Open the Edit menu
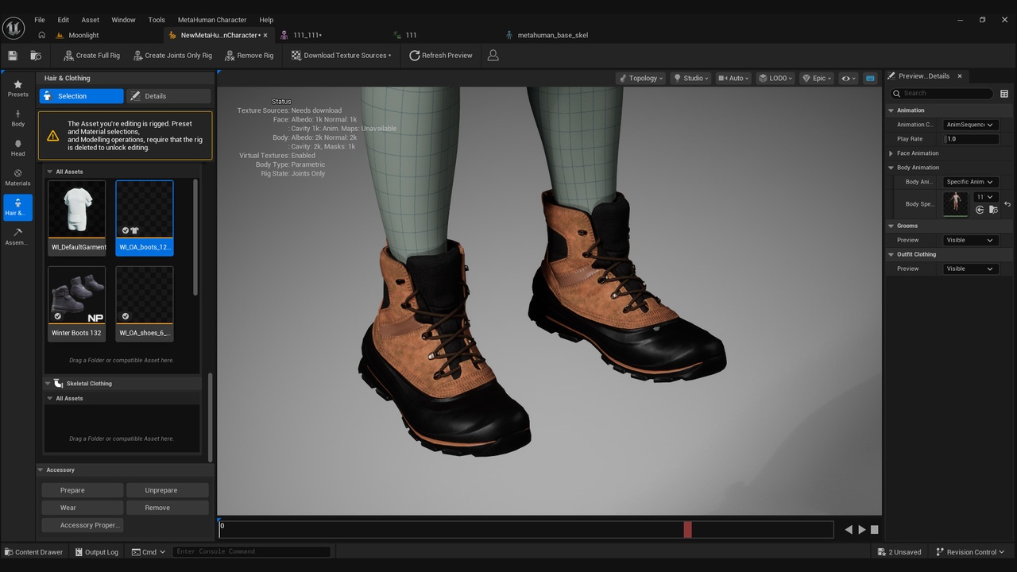1017x572 pixels. pyautogui.click(x=64, y=20)
